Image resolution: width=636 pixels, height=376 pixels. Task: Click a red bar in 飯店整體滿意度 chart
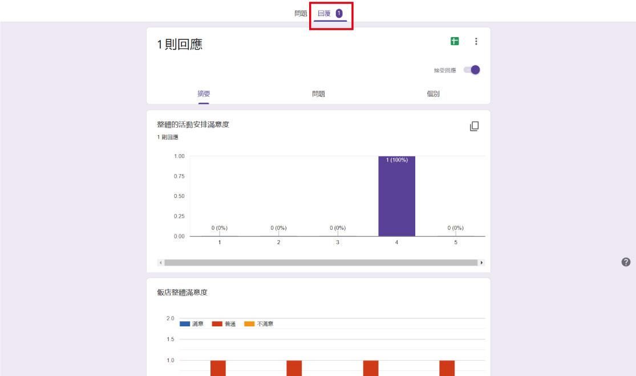pyautogui.click(x=217, y=368)
